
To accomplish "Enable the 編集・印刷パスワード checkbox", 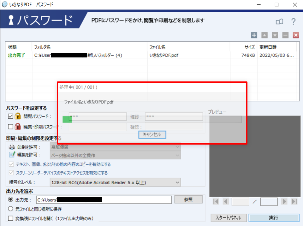I will [x=11, y=127].
